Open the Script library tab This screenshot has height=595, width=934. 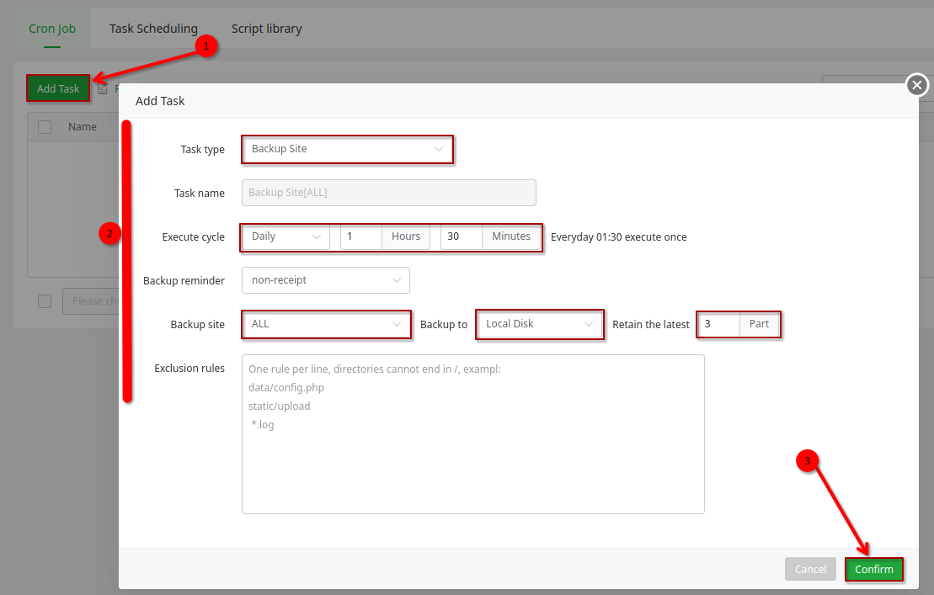coord(266,29)
